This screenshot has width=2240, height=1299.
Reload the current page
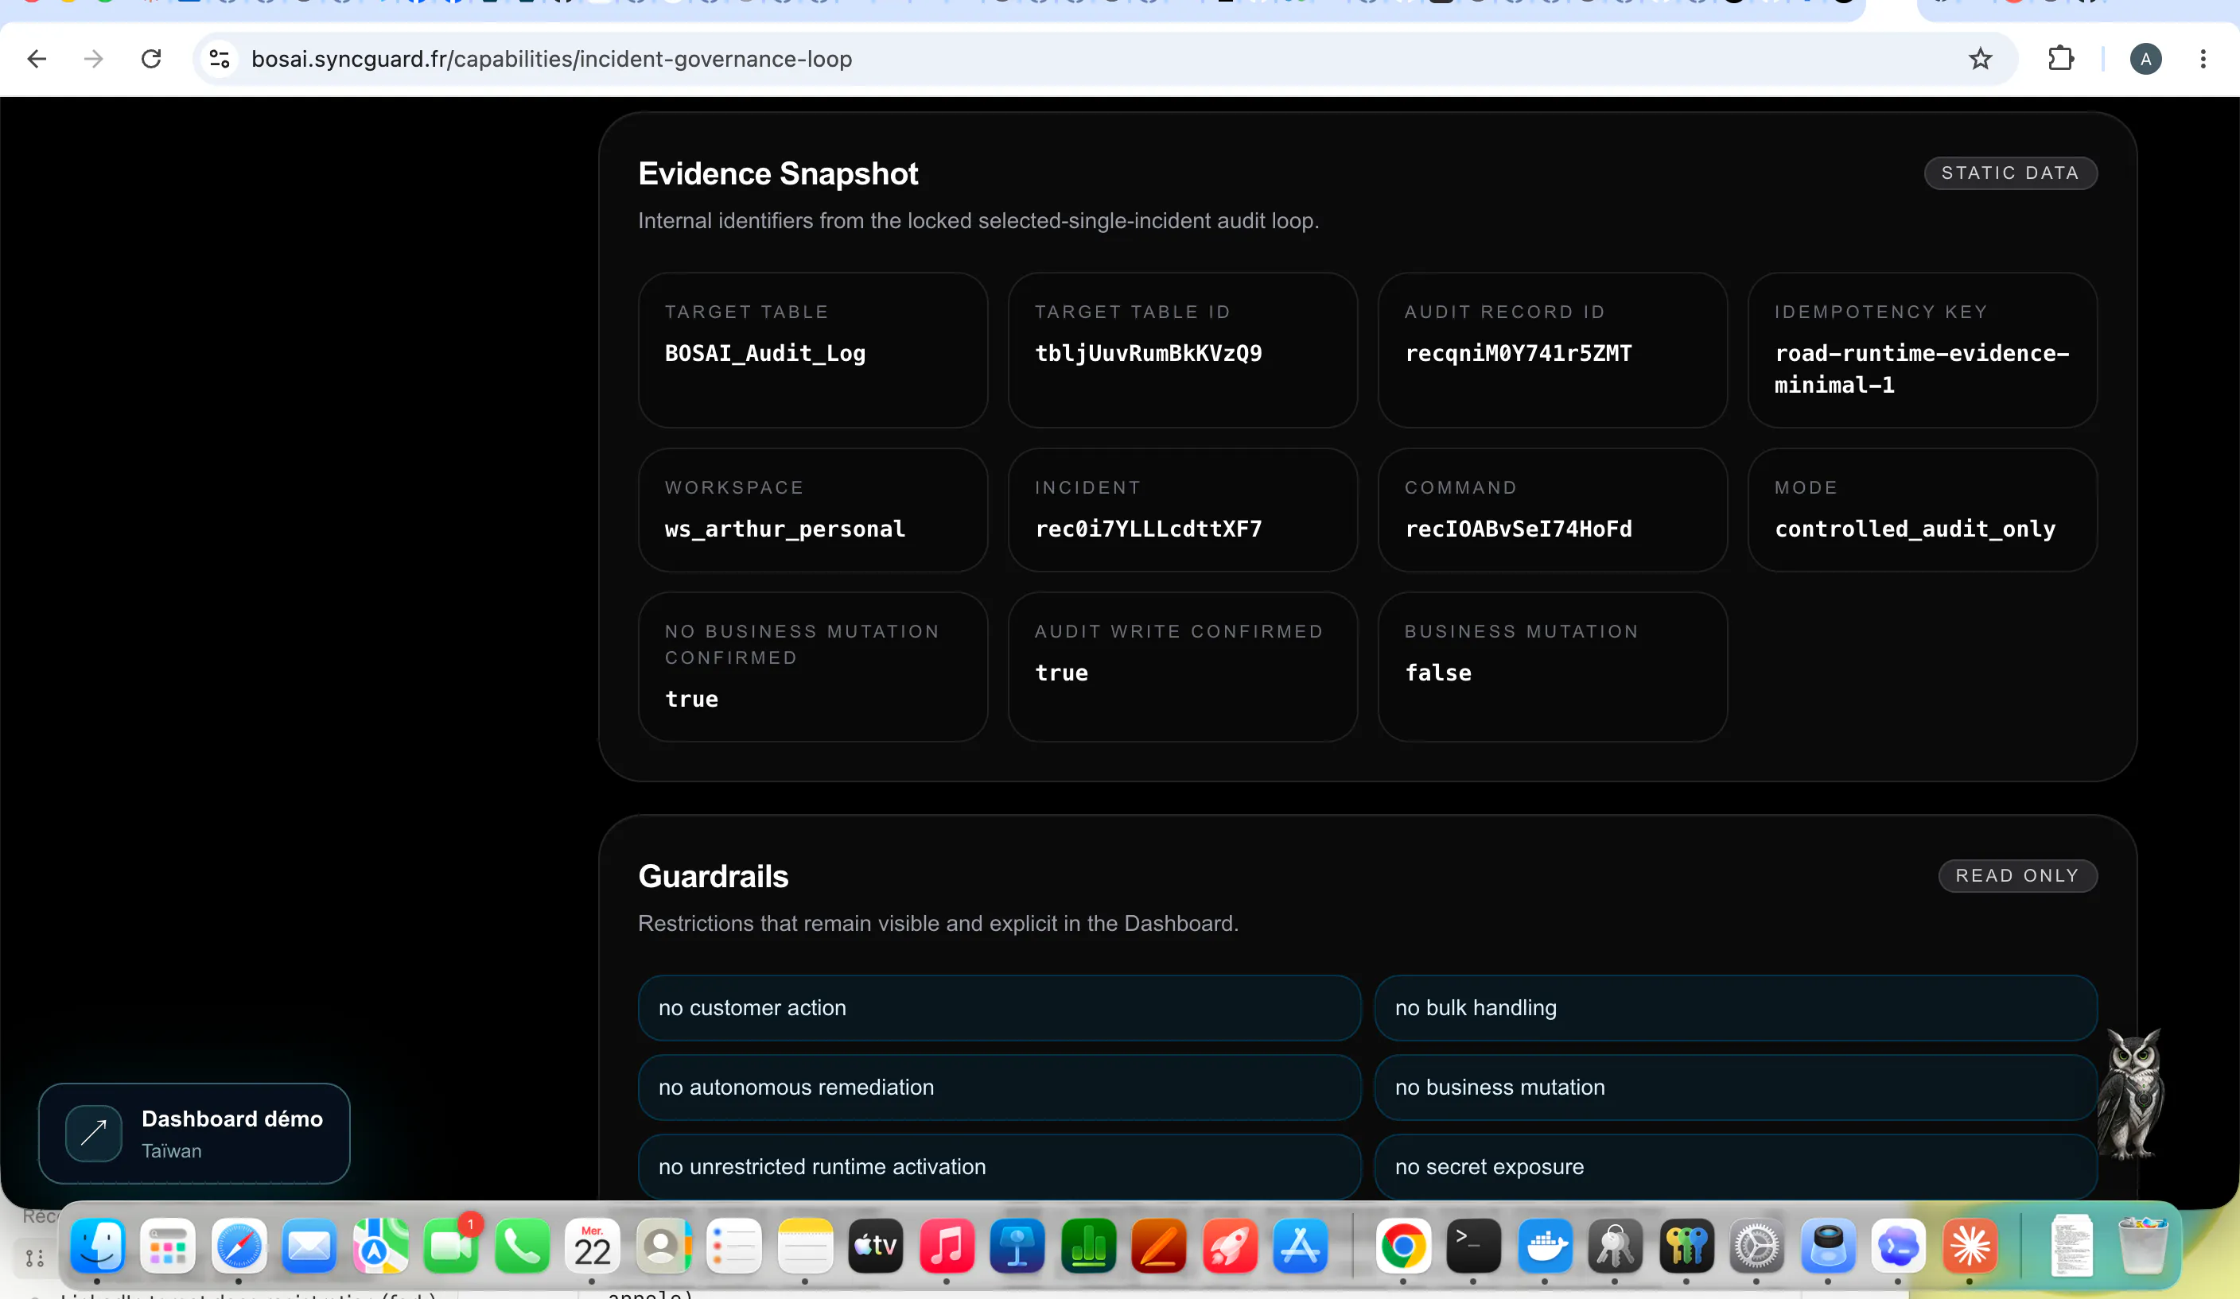tap(151, 60)
